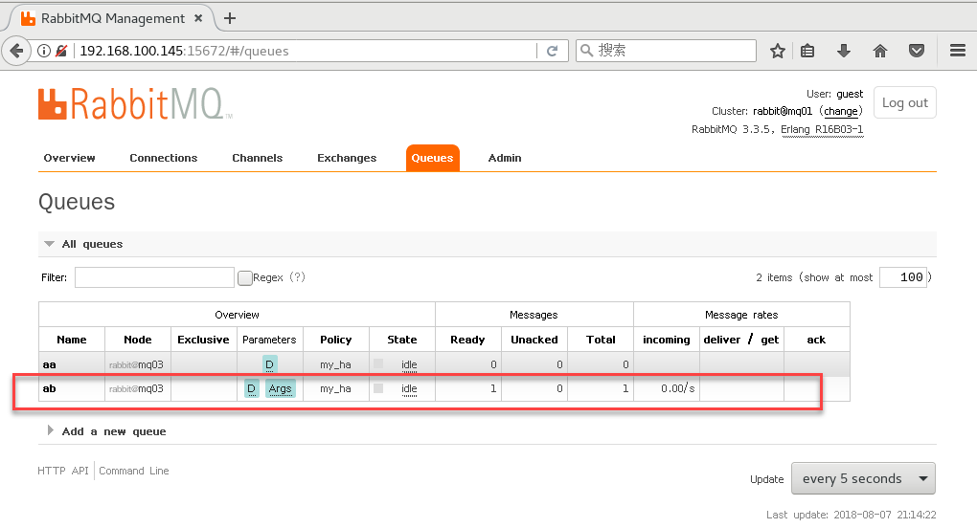Sort by the Node column header

(138, 340)
